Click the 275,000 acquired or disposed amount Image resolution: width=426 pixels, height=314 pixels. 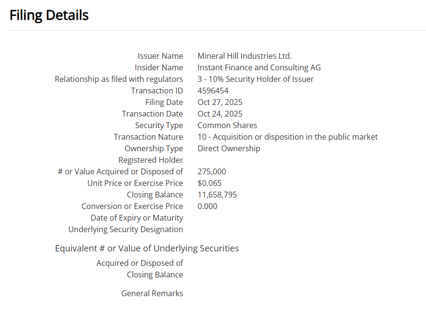[212, 171]
